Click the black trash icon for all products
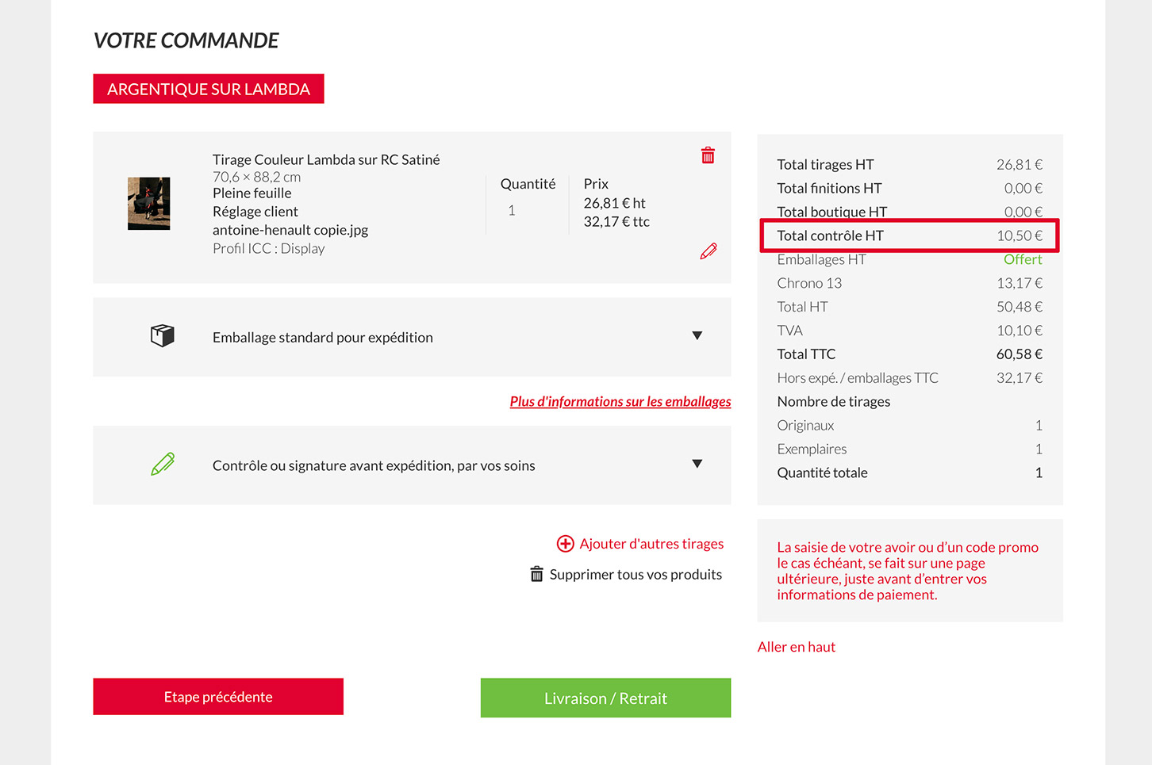Screen dimensions: 1152x765 coord(537,574)
